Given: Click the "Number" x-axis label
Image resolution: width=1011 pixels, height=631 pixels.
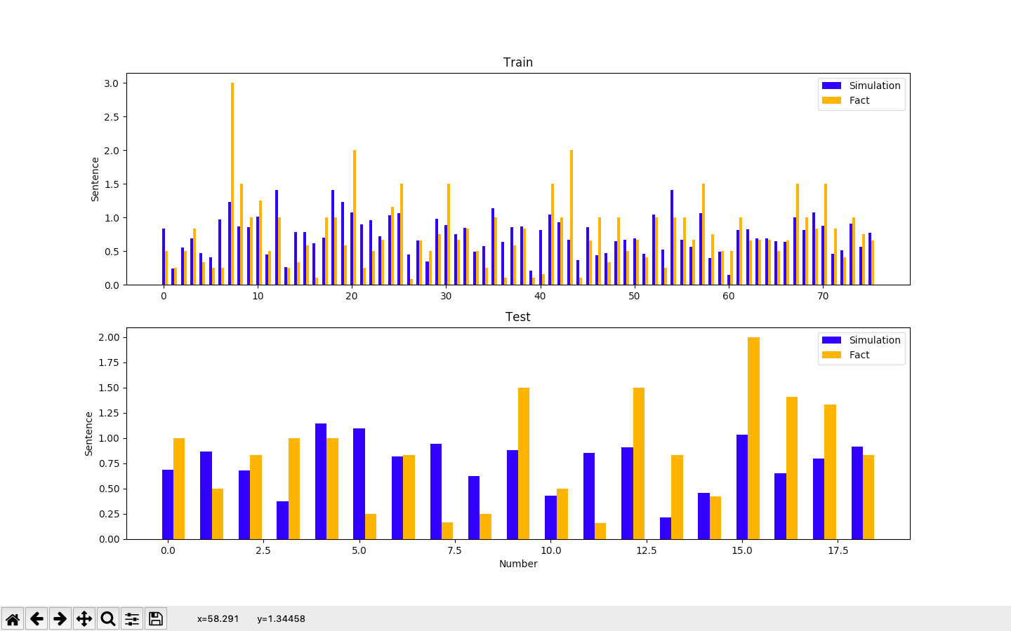Looking at the screenshot, I should pos(518,564).
